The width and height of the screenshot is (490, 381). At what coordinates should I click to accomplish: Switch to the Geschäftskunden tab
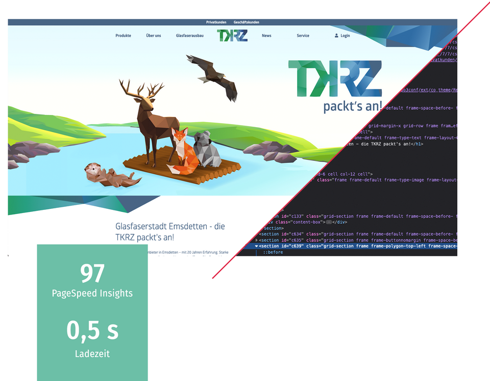click(x=246, y=22)
